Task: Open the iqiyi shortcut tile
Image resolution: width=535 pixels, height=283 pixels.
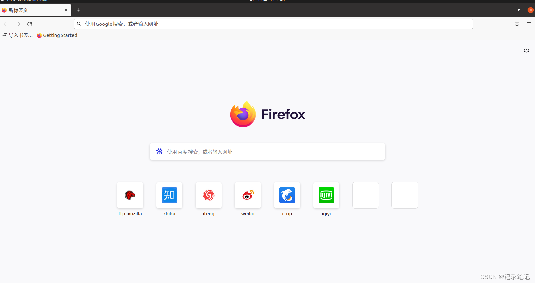Action: click(x=326, y=195)
